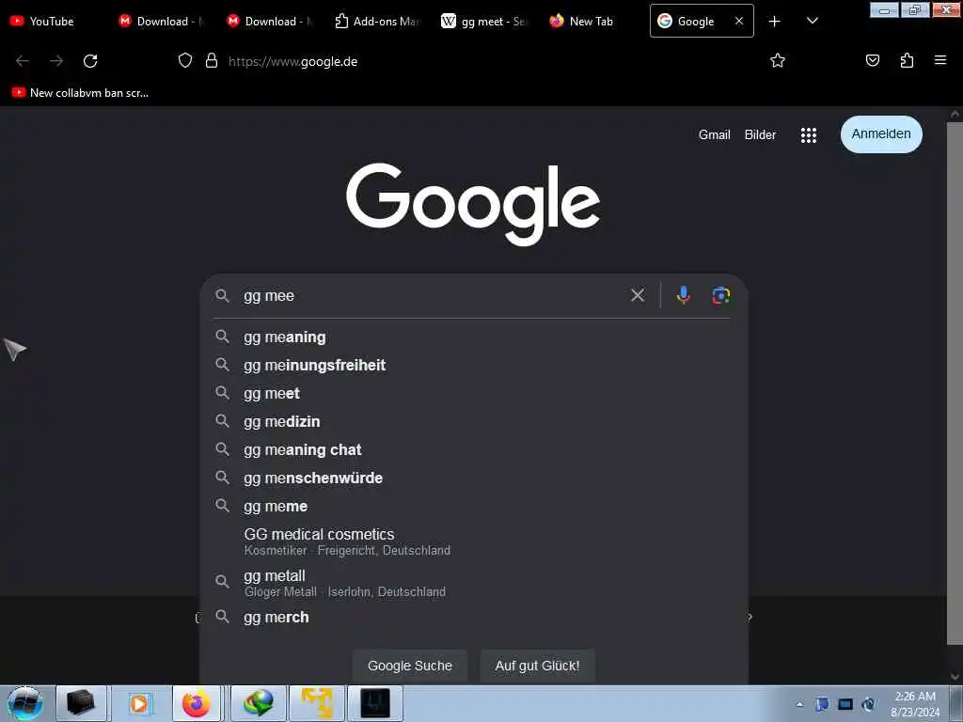Click the magnifier icon in search box

(222, 295)
